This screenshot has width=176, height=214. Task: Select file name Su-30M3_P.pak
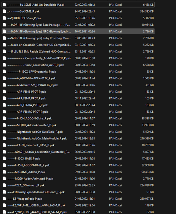(23, 11)
